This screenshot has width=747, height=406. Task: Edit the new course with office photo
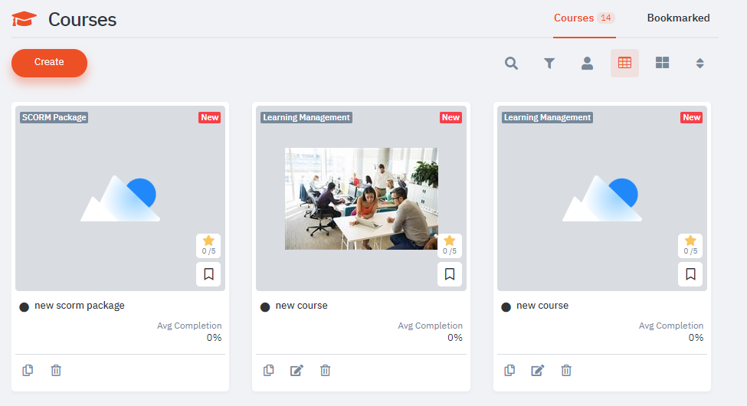coord(297,370)
